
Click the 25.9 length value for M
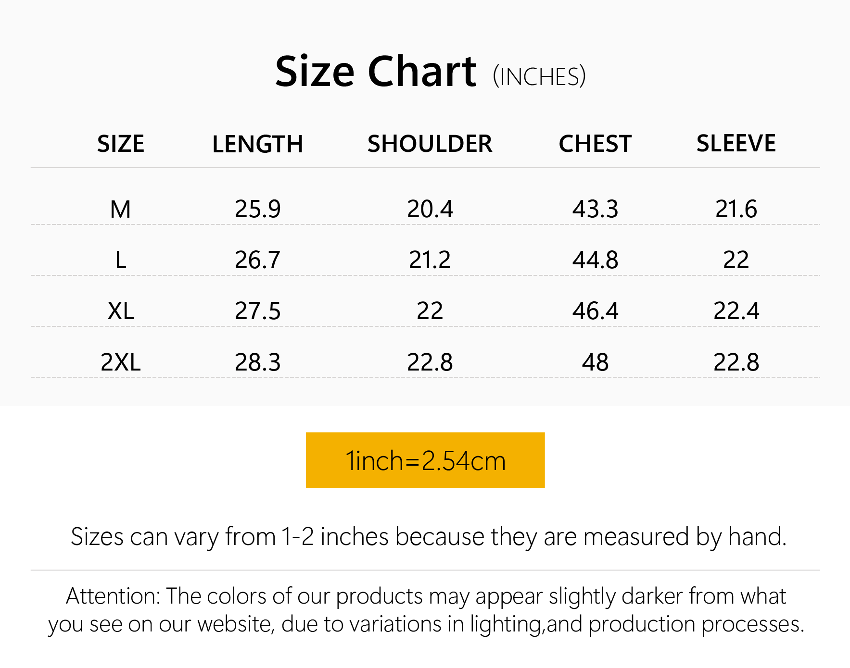[257, 209]
